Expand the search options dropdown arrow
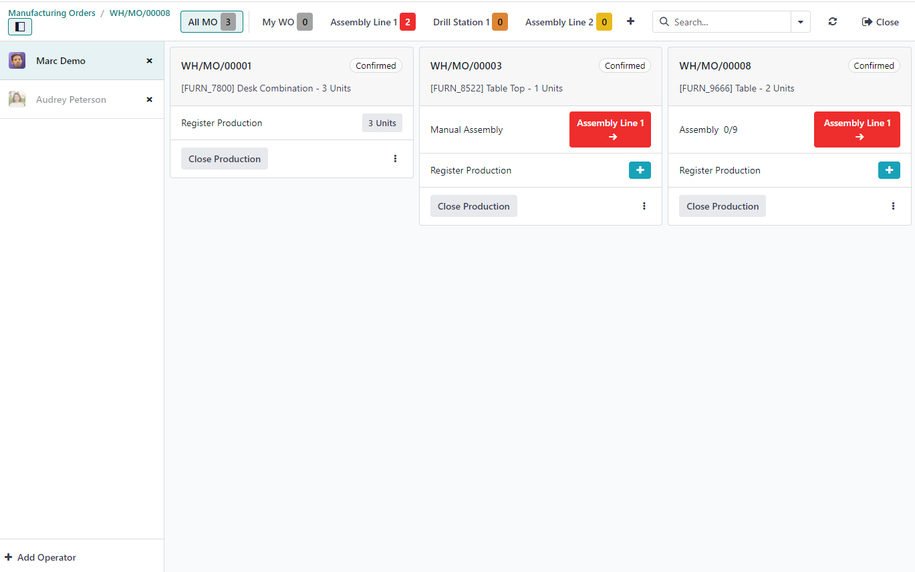This screenshot has height=572, width=915. [800, 22]
